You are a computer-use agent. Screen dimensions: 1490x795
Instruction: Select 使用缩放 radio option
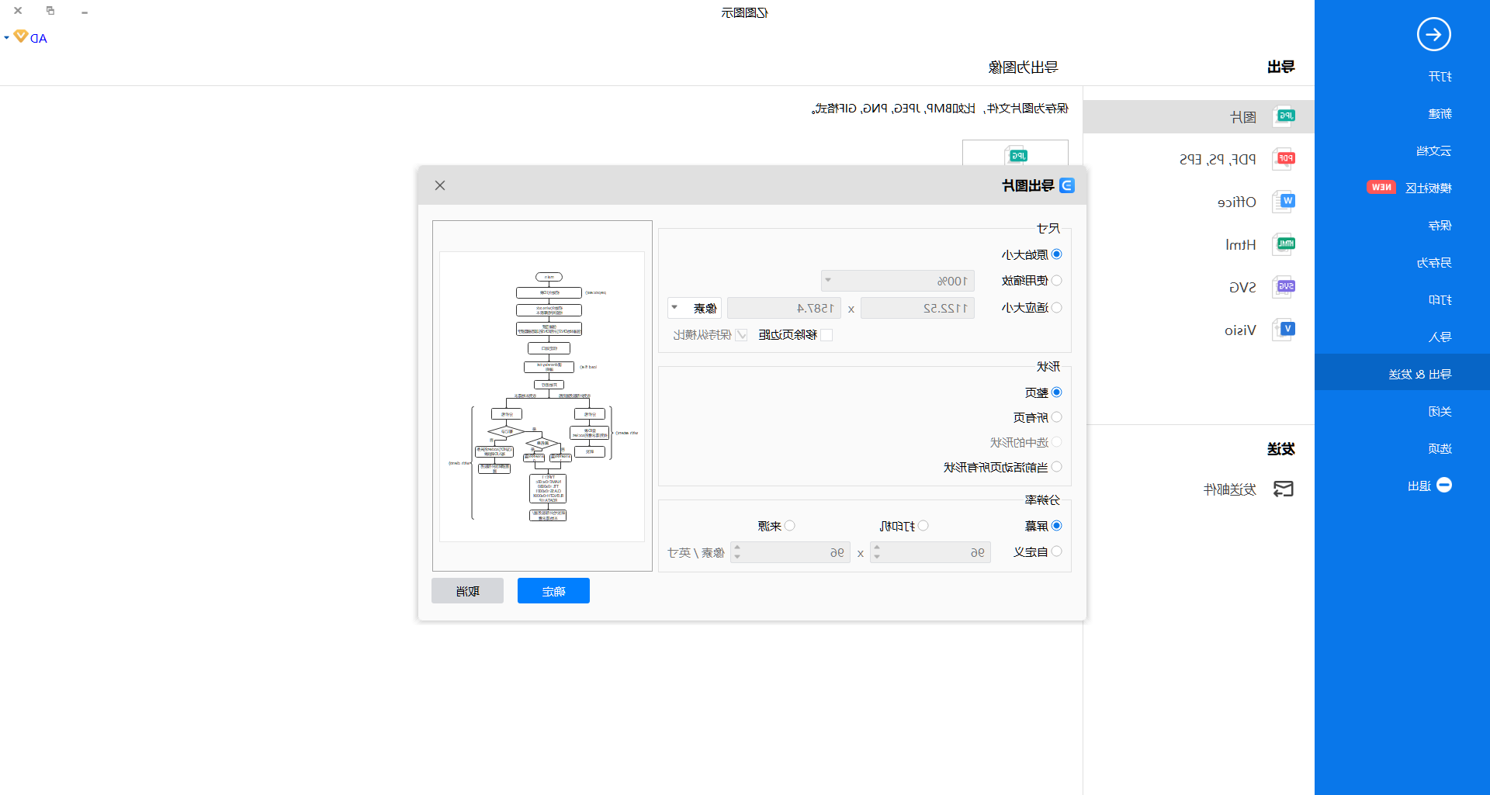tap(1057, 280)
